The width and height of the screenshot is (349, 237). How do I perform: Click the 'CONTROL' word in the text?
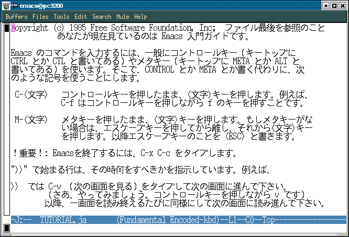coord(159,69)
